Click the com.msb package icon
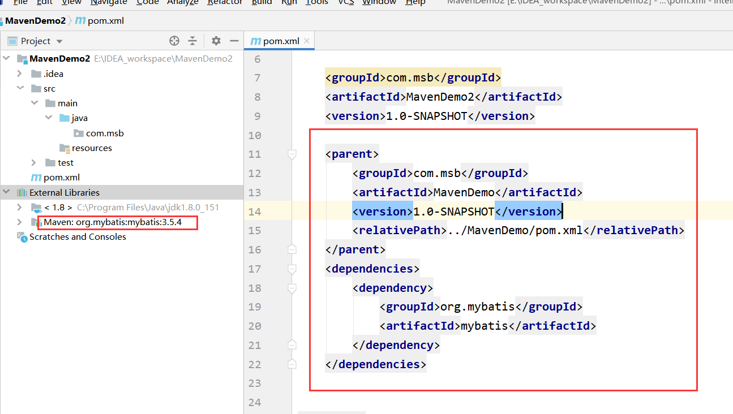 [79, 133]
